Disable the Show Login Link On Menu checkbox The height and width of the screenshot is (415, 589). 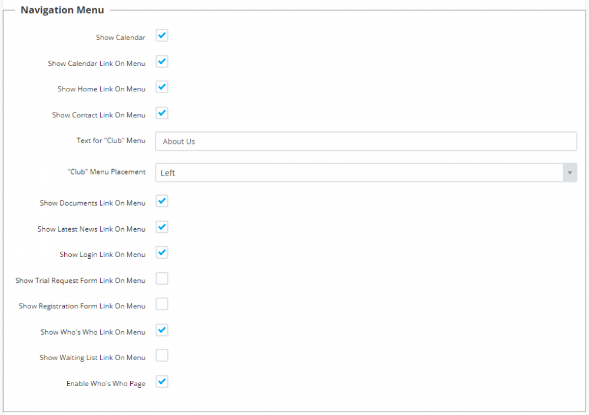click(x=162, y=253)
